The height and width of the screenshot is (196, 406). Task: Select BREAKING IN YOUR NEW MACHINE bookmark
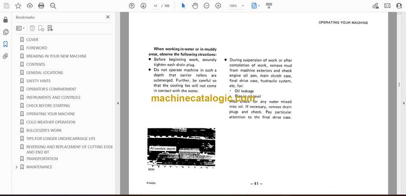click(56, 56)
